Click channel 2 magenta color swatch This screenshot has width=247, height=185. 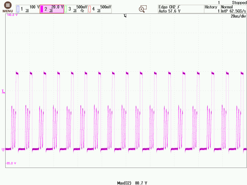tap(42, 9)
